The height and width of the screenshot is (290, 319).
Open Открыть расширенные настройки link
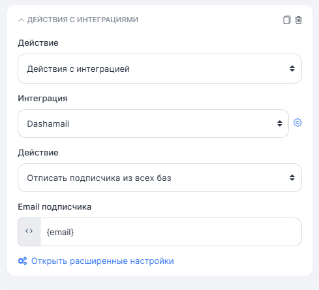pyautogui.click(x=102, y=261)
